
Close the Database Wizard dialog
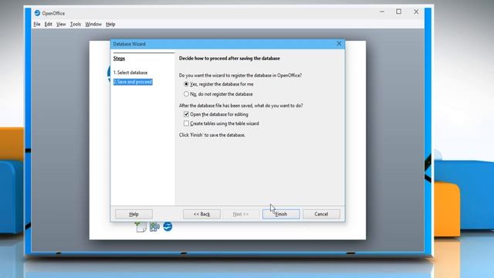(x=339, y=44)
